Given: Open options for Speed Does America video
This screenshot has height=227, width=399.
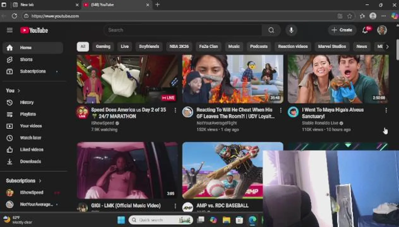Looking at the screenshot, I should pos(175,110).
